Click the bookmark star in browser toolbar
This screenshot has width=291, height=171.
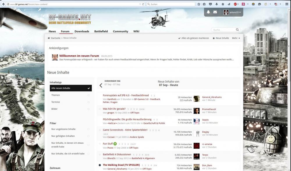tap(199, 4)
